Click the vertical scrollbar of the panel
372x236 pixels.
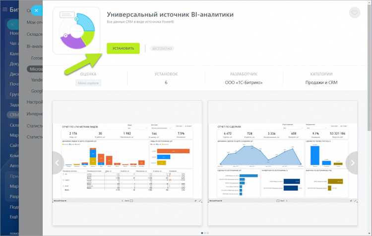pos(370,67)
